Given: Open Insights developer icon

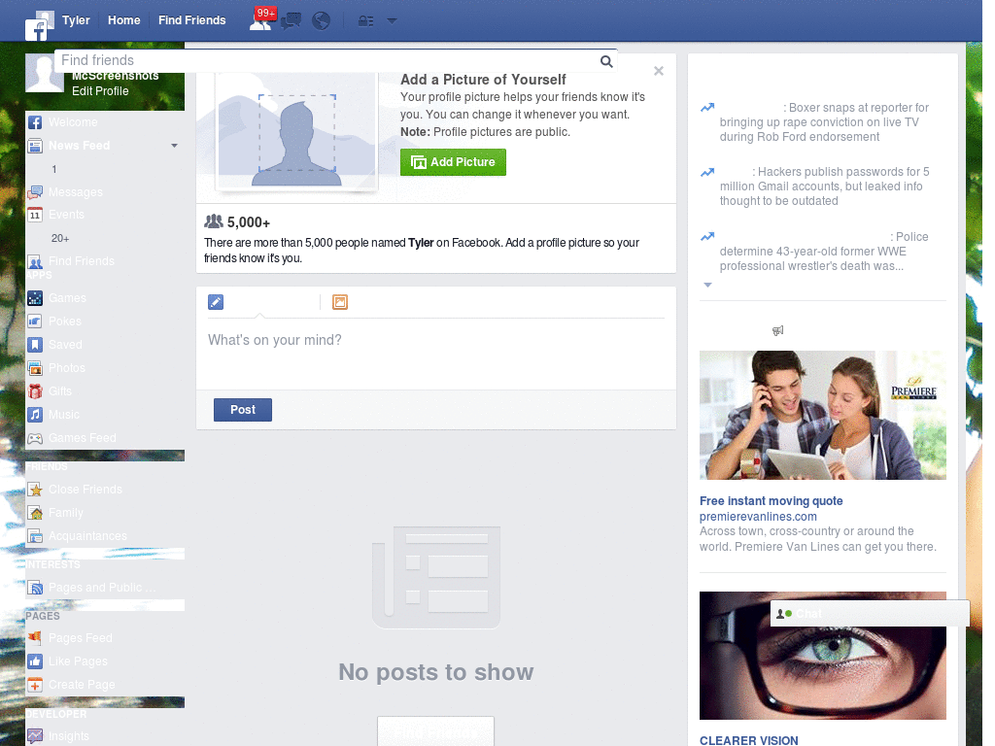Looking at the screenshot, I should coord(35,736).
